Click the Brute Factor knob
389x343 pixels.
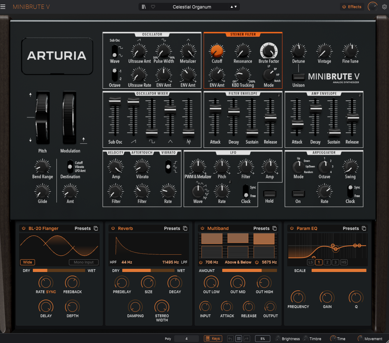click(x=269, y=51)
